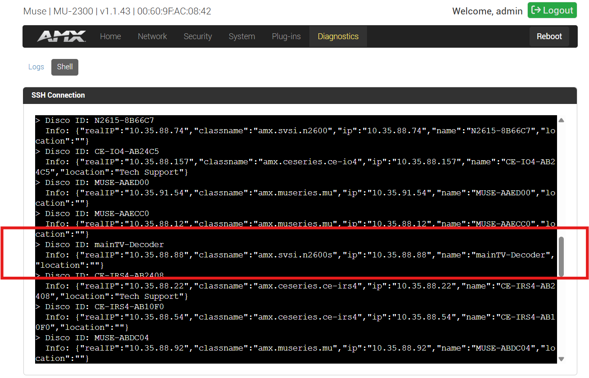The height and width of the screenshot is (378, 589).
Task: Select the Shell tab
Action: click(x=65, y=67)
